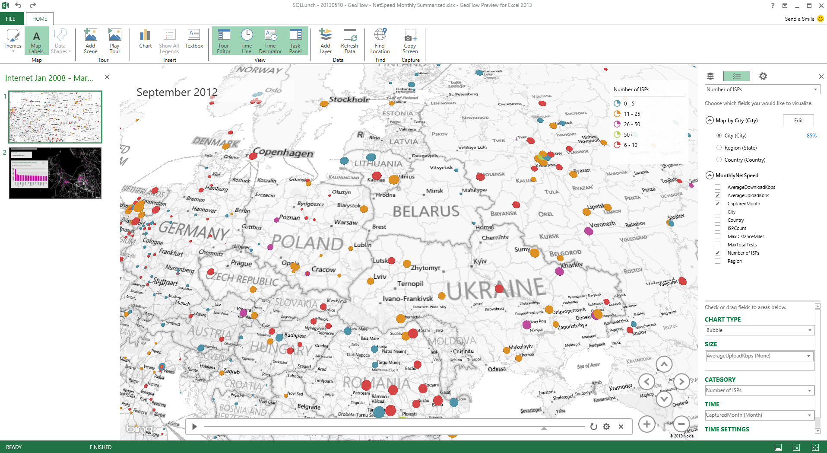Select the Country (Country) radio button
The width and height of the screenshot is (827, 453).
(x=719, y=160)
